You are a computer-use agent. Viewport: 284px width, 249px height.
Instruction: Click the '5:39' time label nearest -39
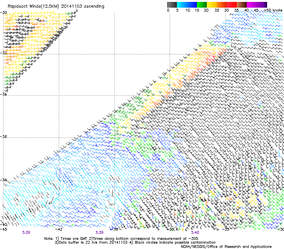point(100,233)
